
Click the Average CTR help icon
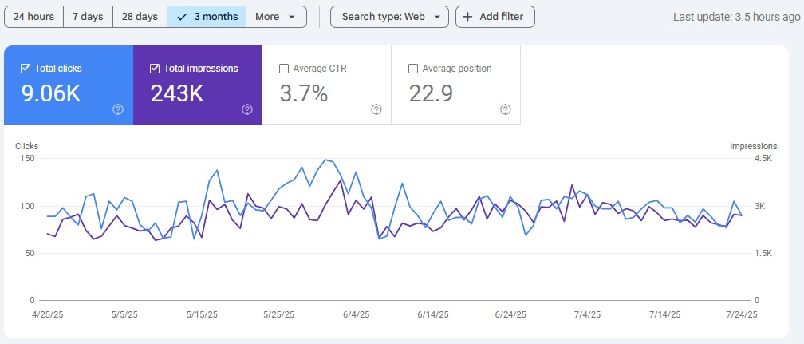(376, 109)
